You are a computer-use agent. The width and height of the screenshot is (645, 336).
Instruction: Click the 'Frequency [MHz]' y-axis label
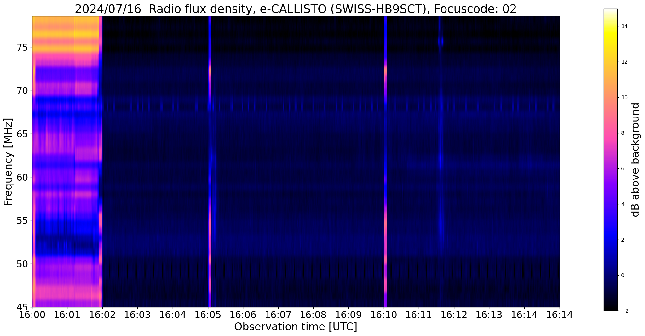pos(9,162)
